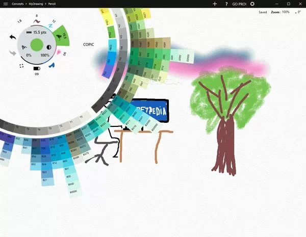Click the gray redo arrow
The width and height of the screenshot is (306, 237).
[13, 52]
